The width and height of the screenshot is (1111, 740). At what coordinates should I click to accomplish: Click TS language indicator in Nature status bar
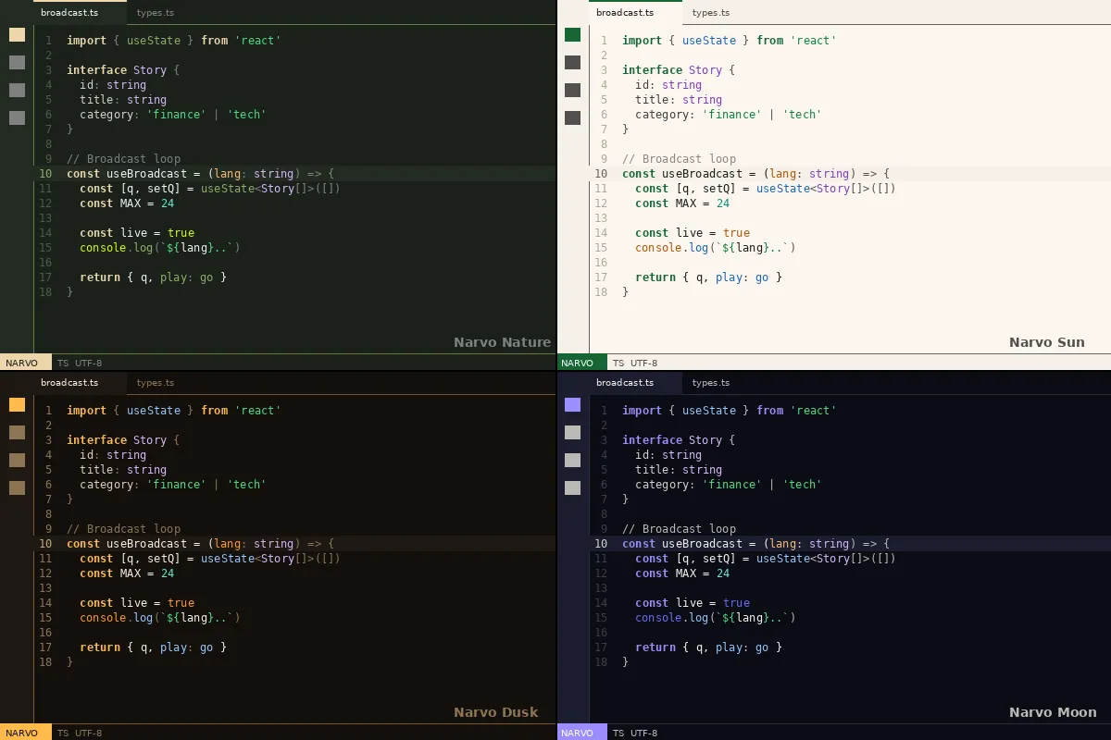click(63, 364)
